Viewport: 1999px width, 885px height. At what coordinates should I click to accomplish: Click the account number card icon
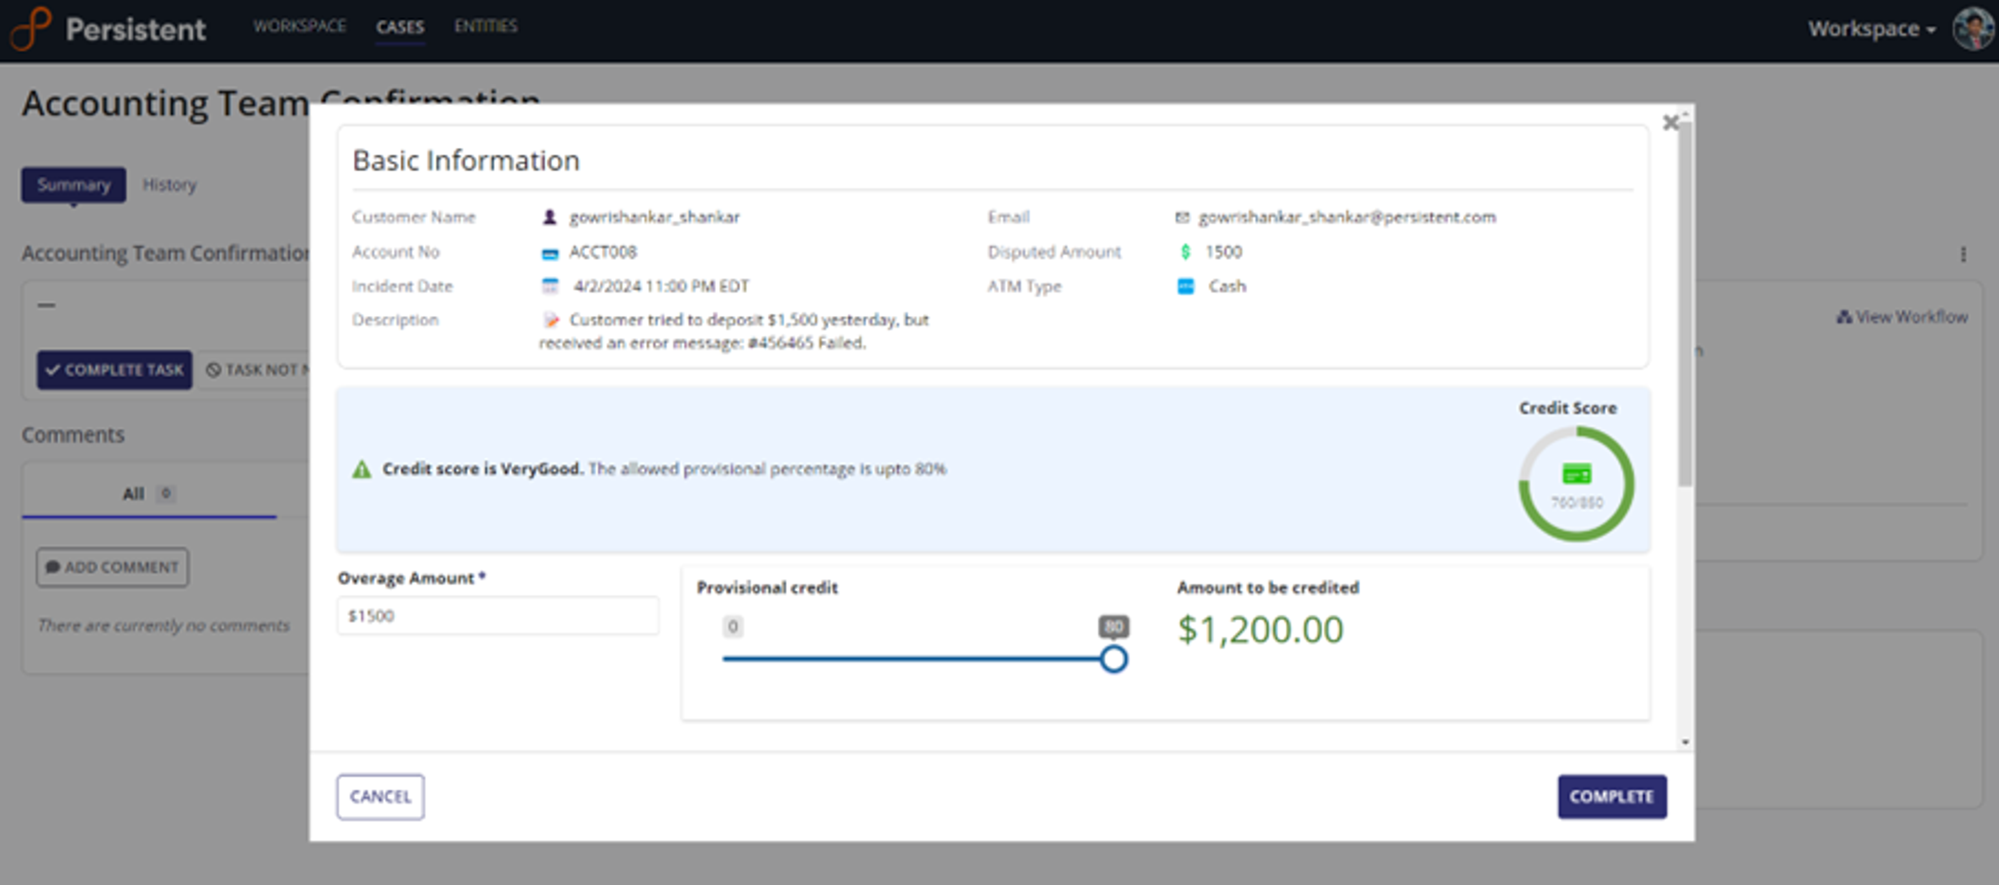click(549, 253)
